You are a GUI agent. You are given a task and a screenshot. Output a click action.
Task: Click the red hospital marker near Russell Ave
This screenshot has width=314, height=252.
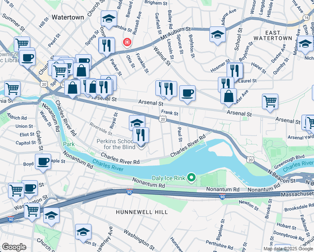(127, 42)
